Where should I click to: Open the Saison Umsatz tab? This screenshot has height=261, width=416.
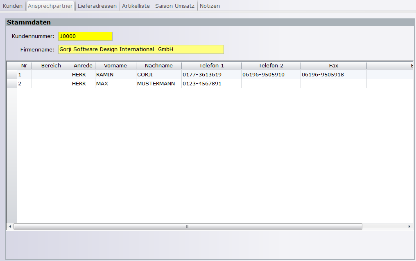[175, 6]
